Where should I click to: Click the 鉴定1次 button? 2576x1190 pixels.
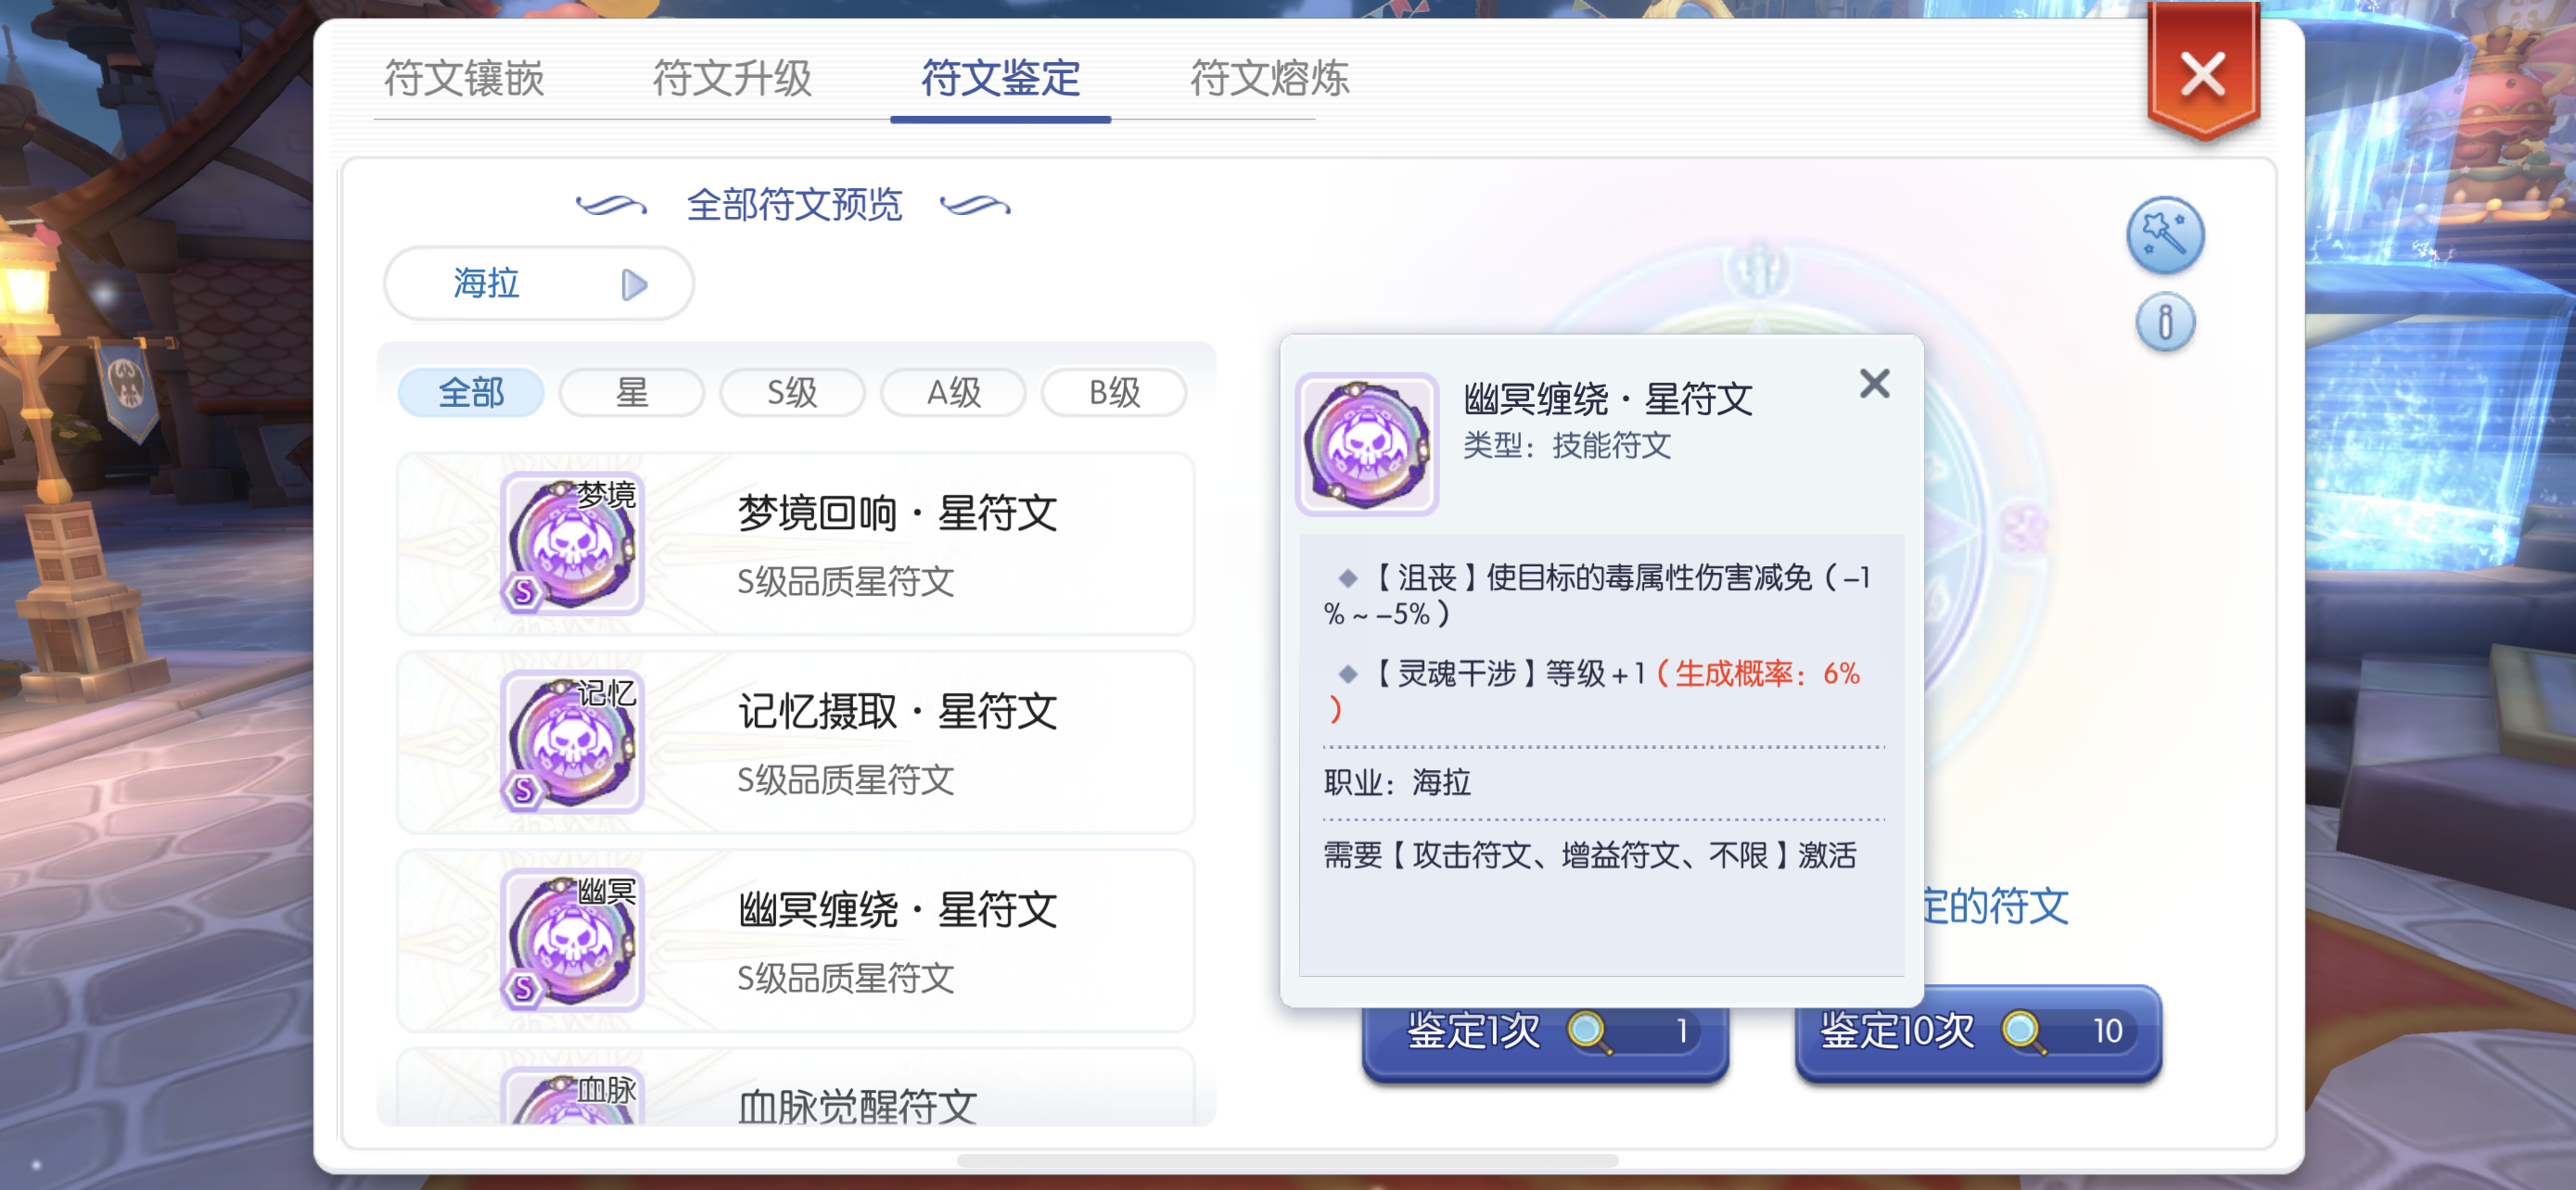click(1545, 1032)
